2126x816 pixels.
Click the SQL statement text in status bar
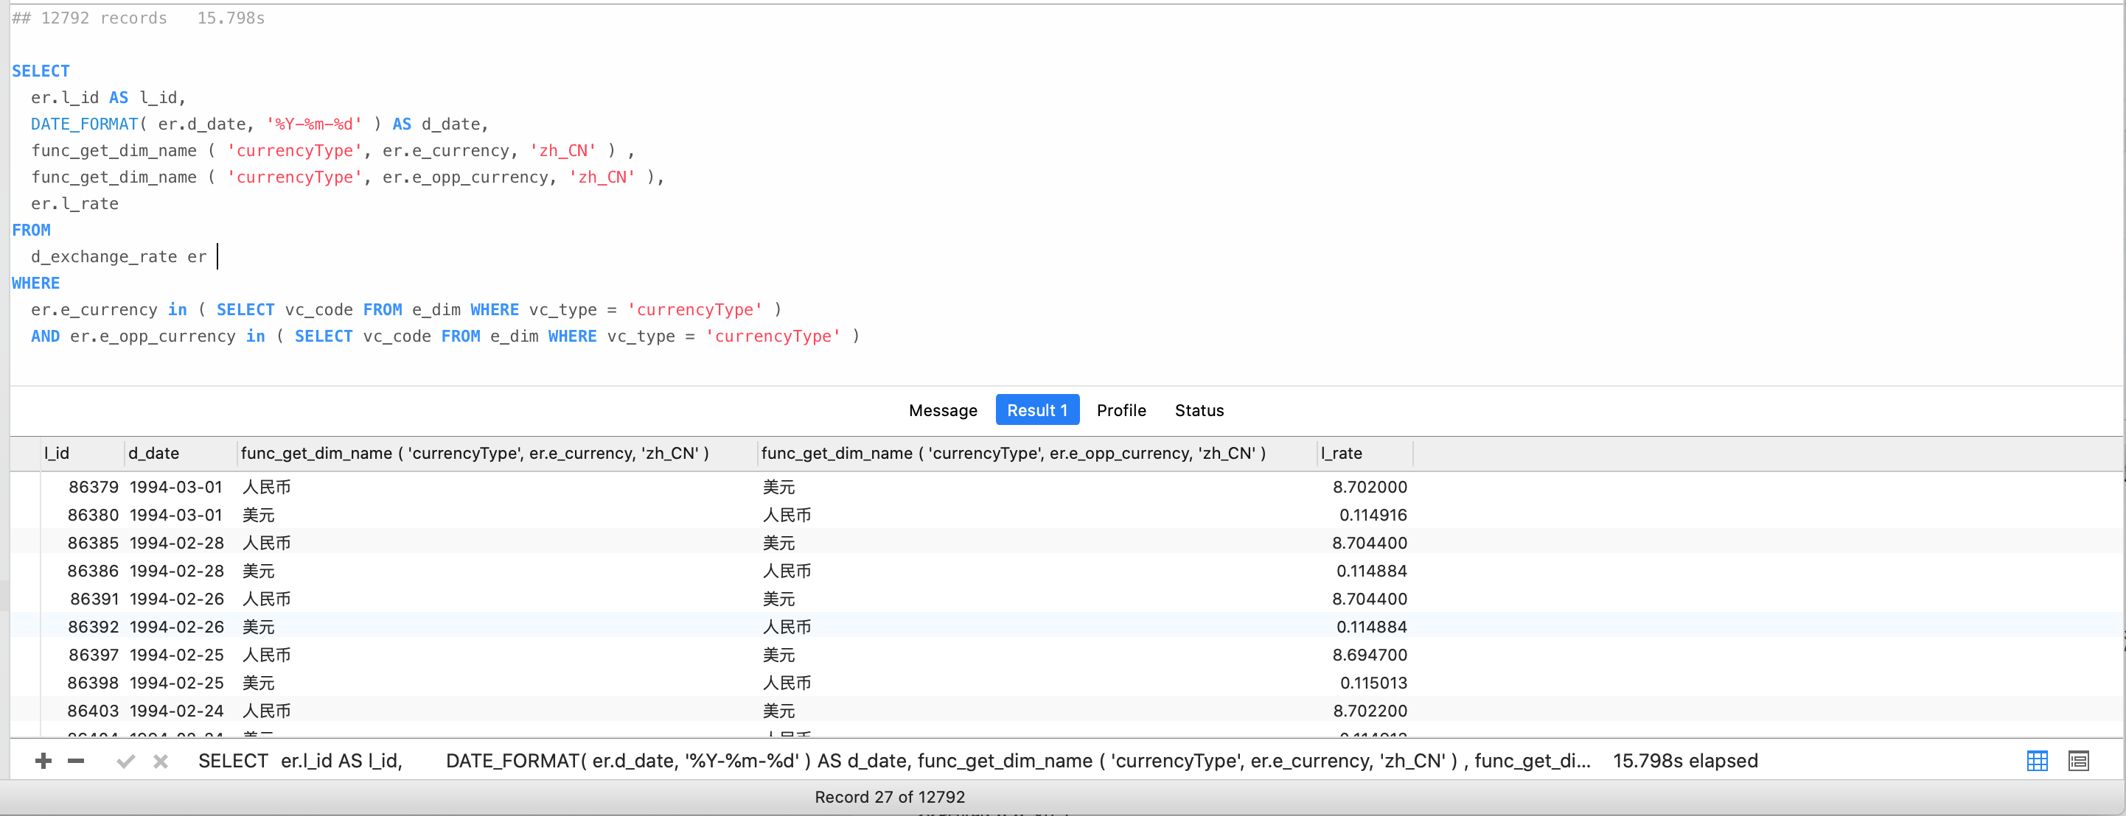point(893,761)
